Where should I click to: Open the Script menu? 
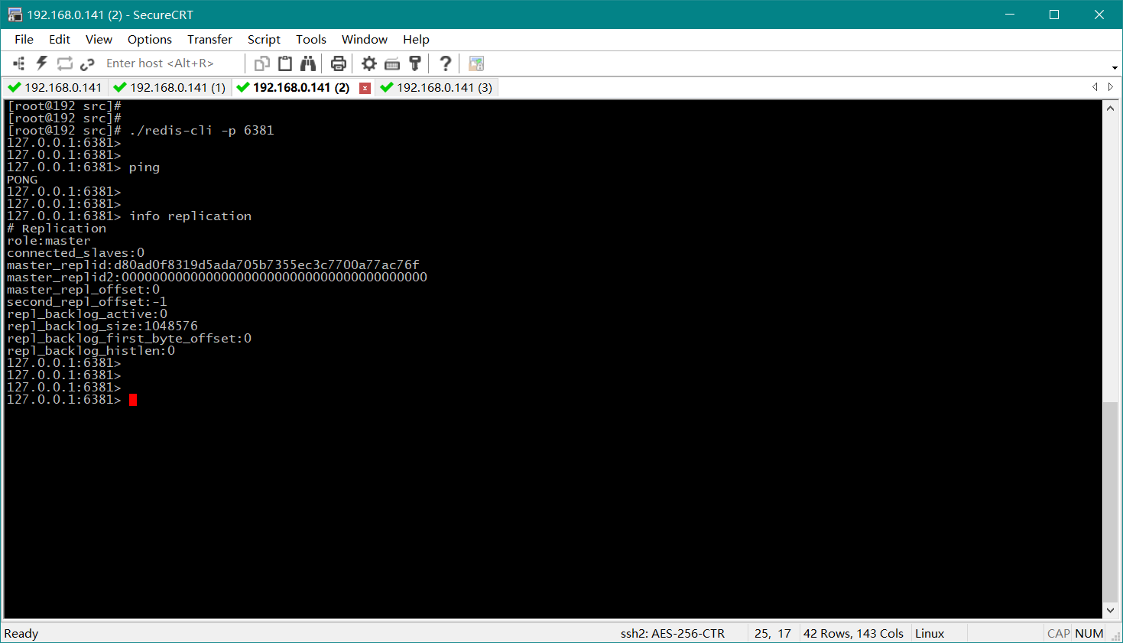tap(264, 40)
